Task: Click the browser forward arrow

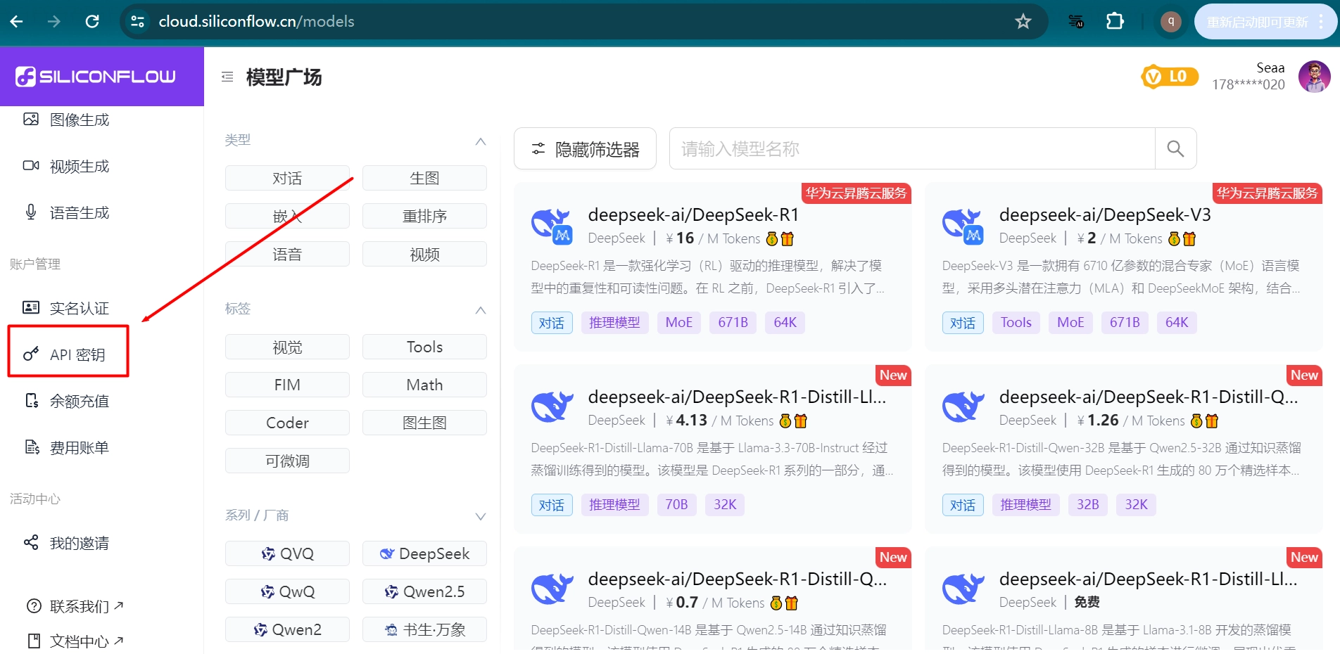Action: click(54, 22)
